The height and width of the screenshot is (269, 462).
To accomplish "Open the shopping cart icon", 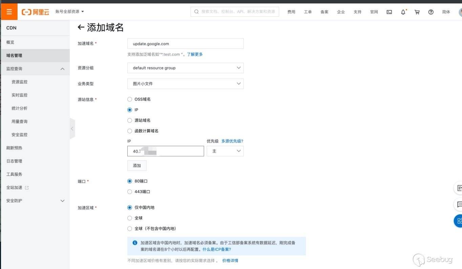I will coord(417,12).
